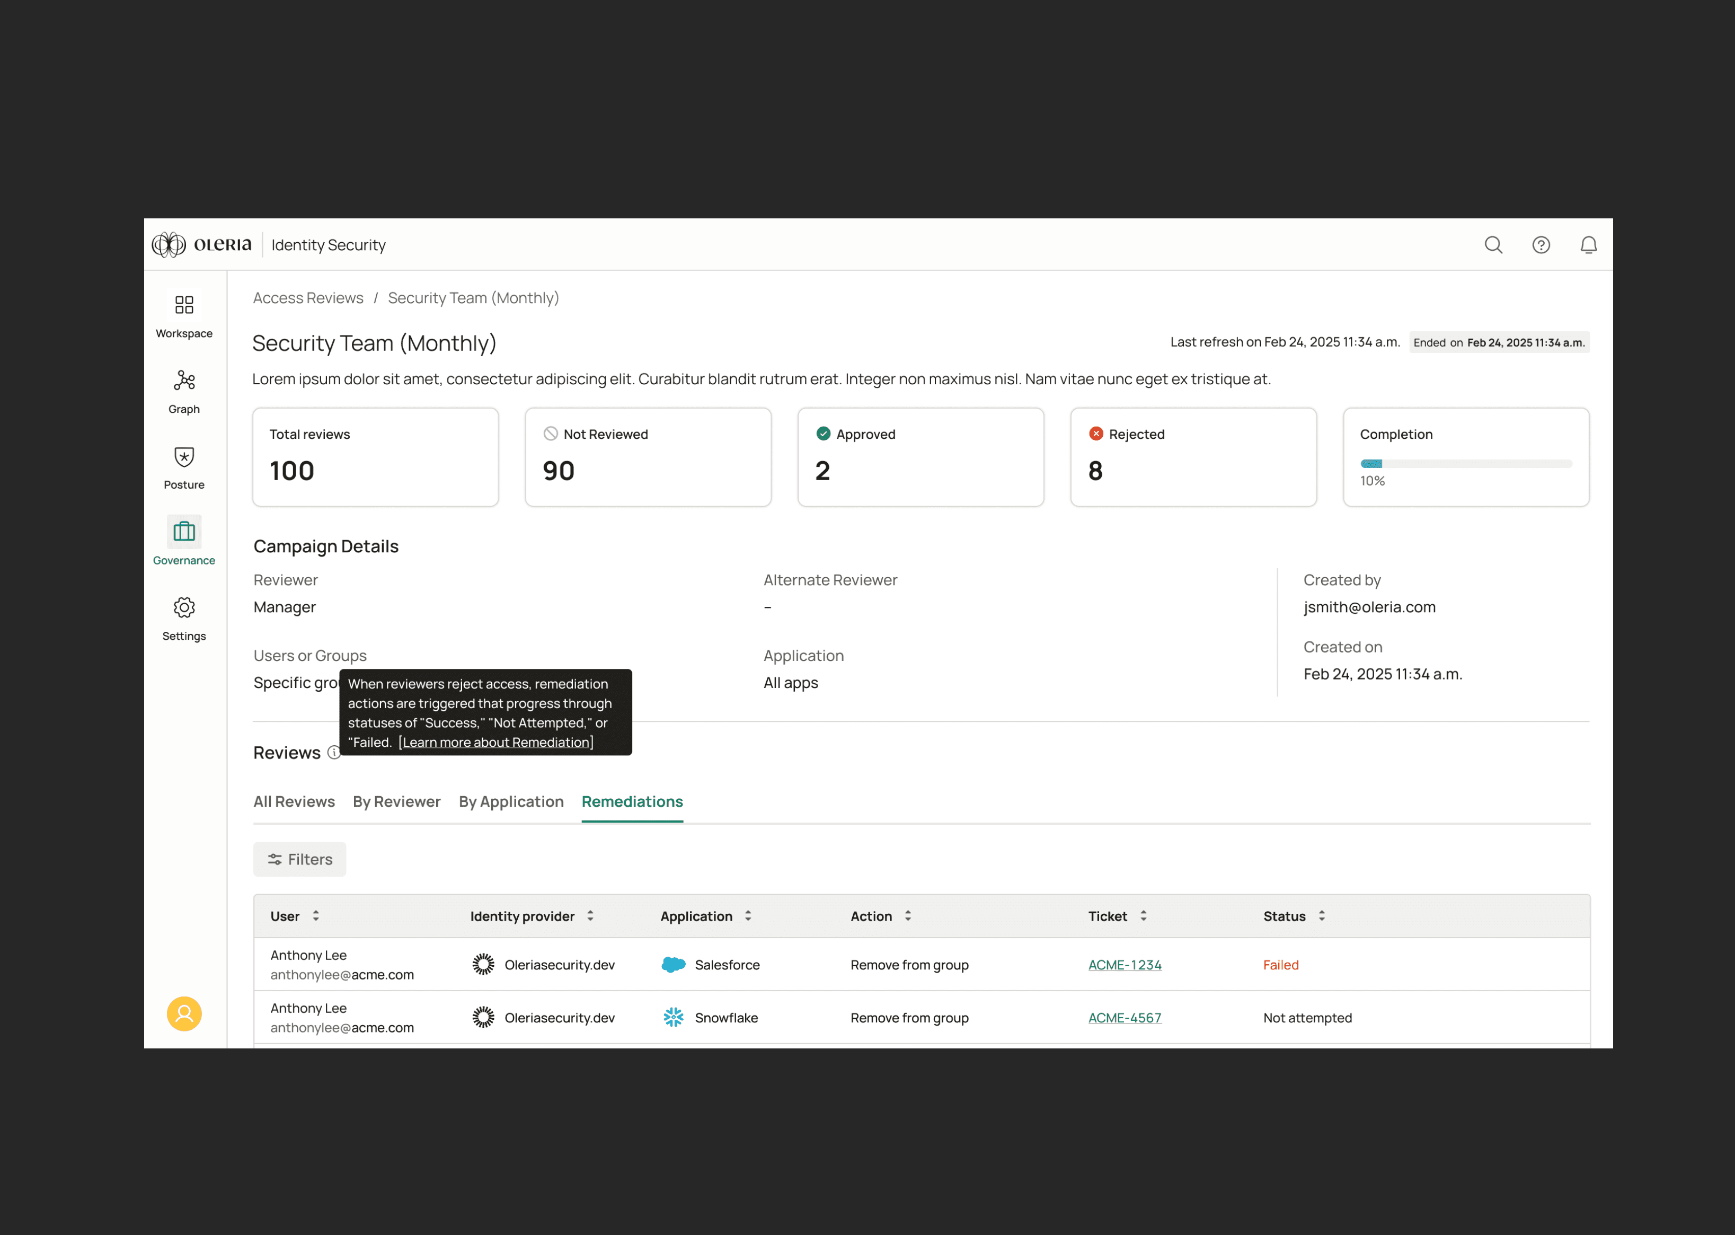Open notifications bell icon
1735x1235 pixels.
(x=1588, y=245)
